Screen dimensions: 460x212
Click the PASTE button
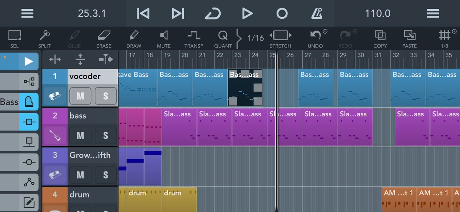coord(409,39)
